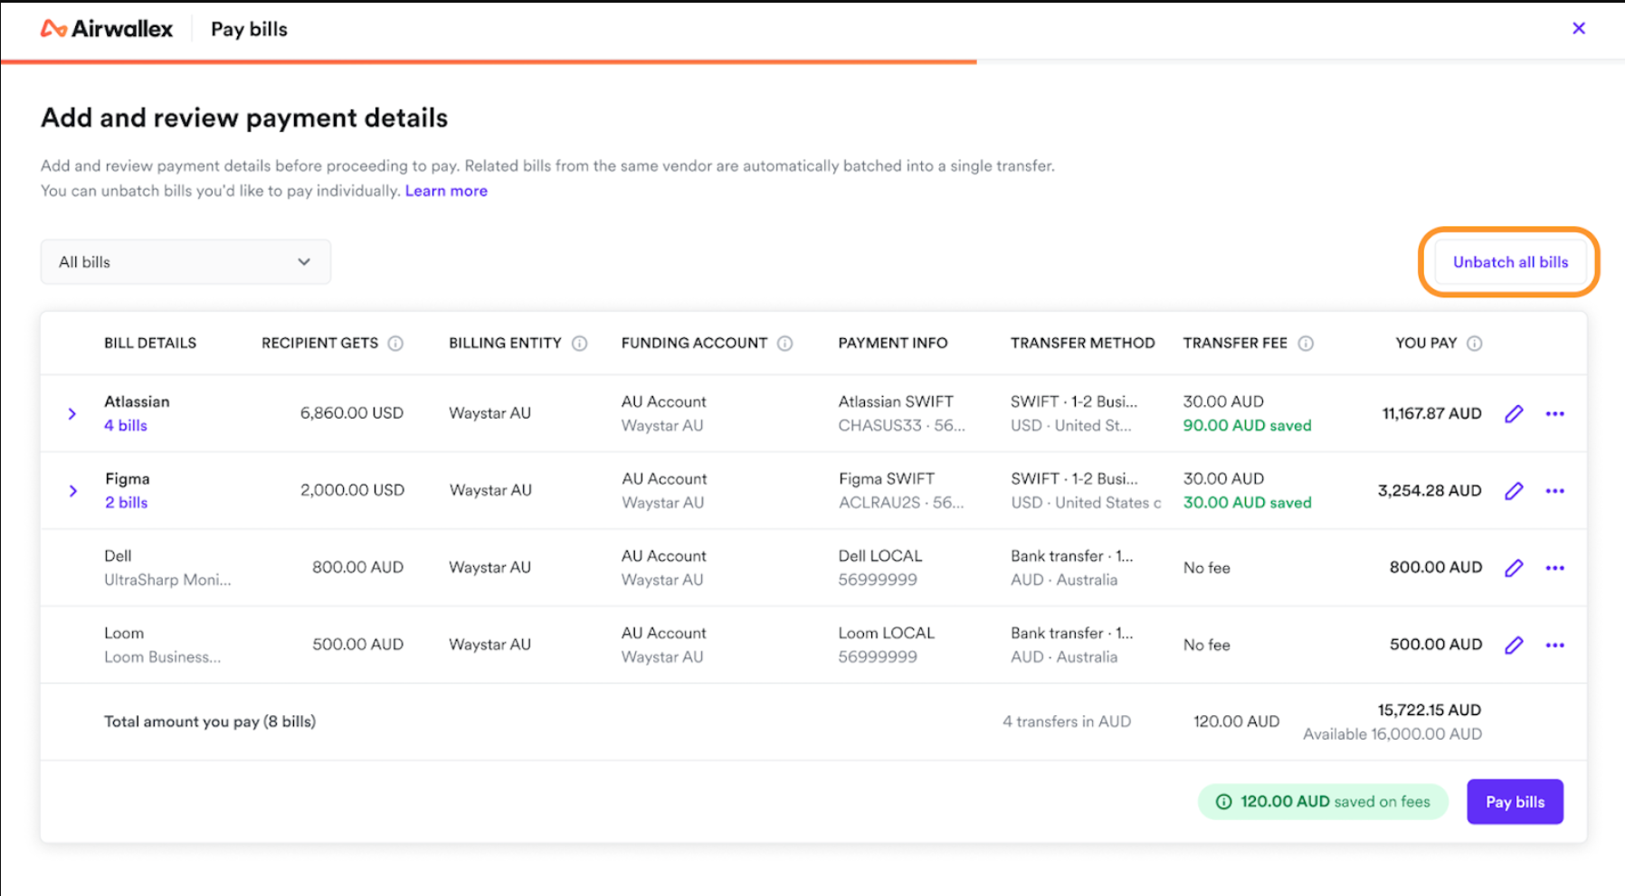Expand the Atlassian bills row
Image resolution: width=1625 pixels, height=896 pixels.
[x=72, y=414]
